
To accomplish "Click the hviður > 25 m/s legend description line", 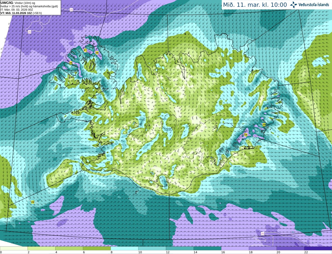I will [x=29, y=6].
